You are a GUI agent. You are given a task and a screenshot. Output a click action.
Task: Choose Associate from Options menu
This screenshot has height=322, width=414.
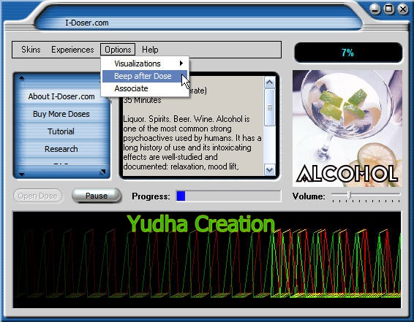(145, 88)
